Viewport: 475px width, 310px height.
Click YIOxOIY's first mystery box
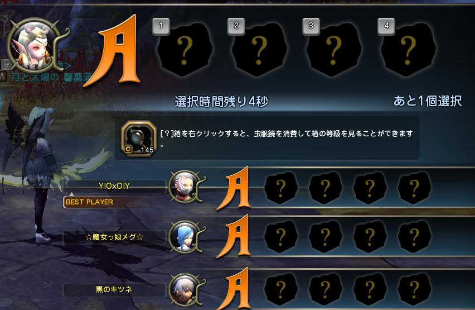click(281, 188)
